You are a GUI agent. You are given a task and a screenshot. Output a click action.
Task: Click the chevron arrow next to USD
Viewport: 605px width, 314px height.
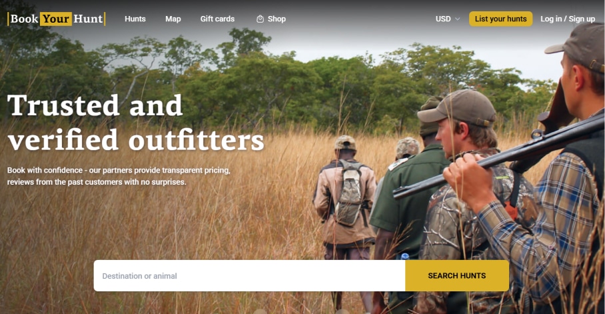coord(458,19)
